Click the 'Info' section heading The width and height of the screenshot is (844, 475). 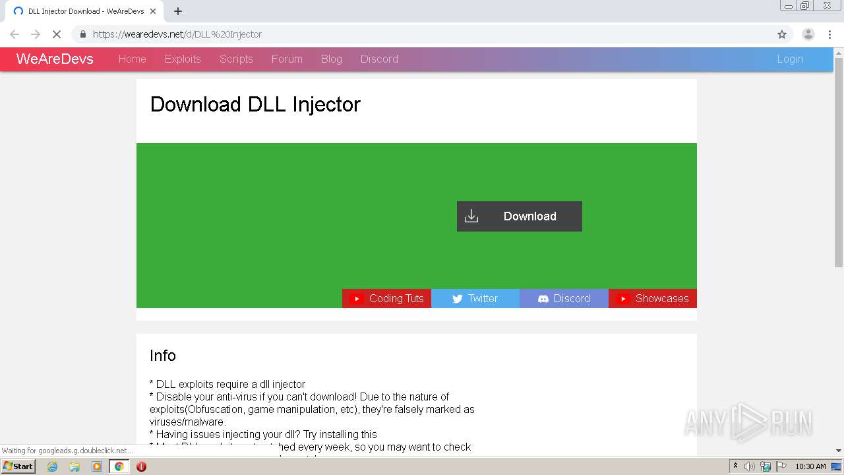pyautogui.click(x=163, y=356)
